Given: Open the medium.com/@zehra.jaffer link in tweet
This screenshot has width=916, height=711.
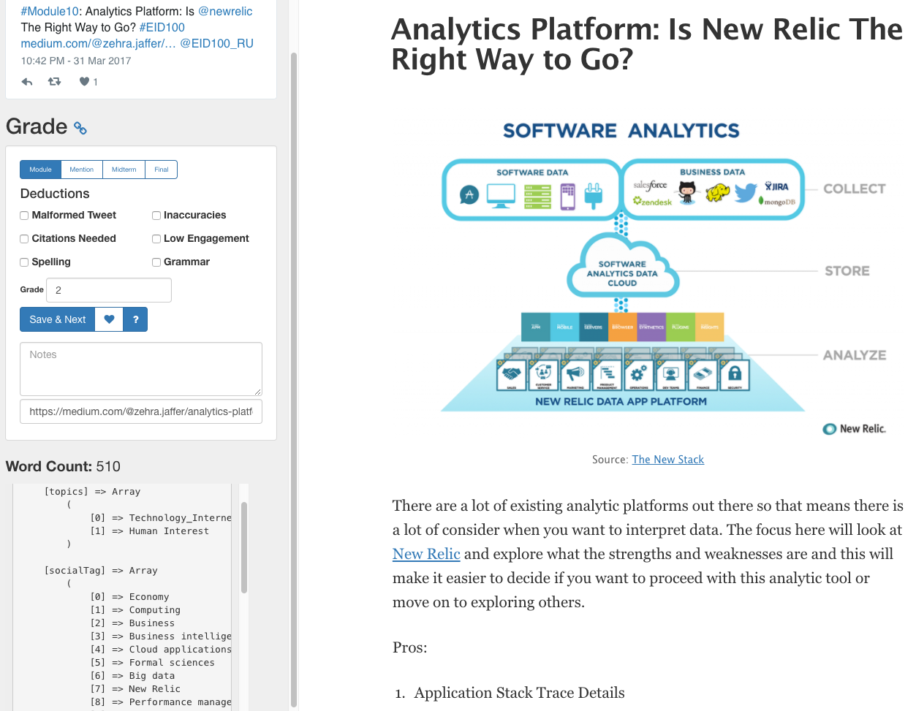Looking at the screenshot, I should pos(99,43).
